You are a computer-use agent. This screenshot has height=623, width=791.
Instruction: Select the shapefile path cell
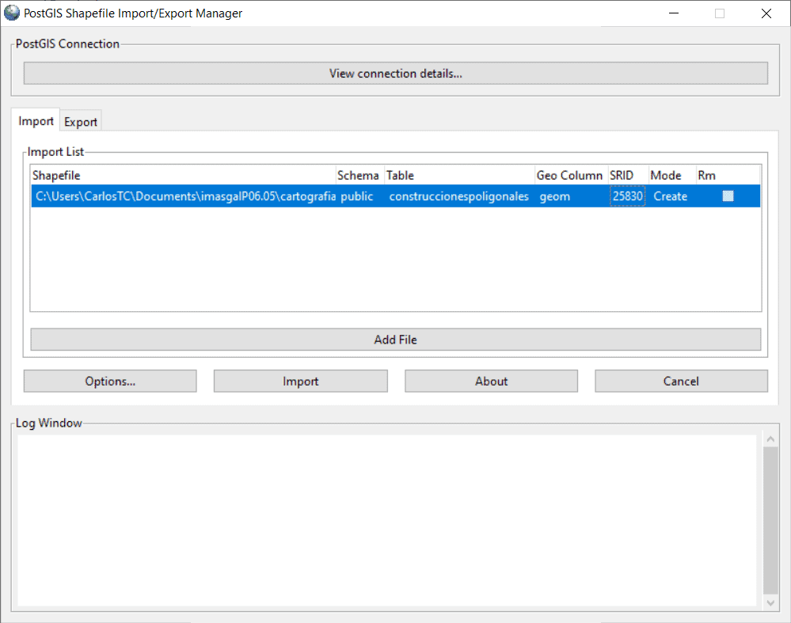(185, 196)
